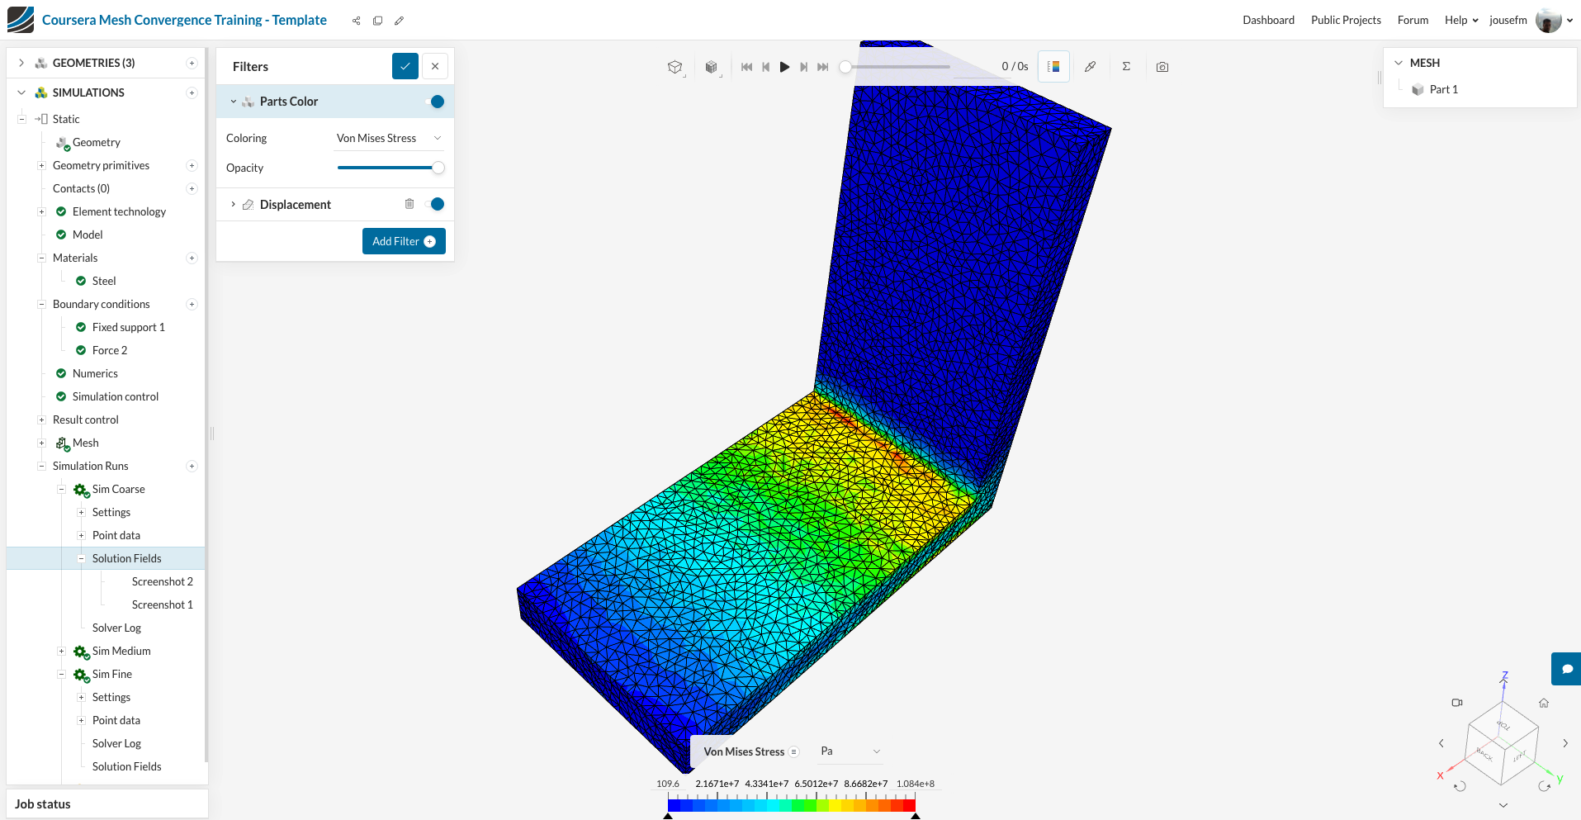Expand the Displacement filter

[233, 204]
